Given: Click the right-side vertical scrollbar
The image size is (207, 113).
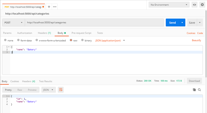Looking at the screenshot, I should (x=206, y=44).
